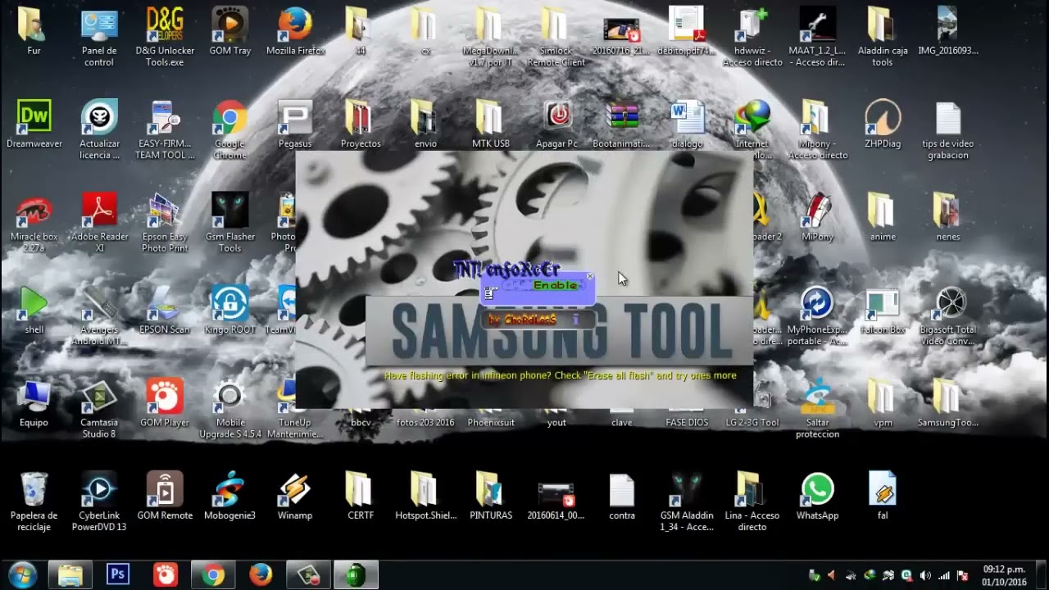The width and height of the screenshot is (1049, 590).
Task: Select the Kingo ROOT desktop shortcut
Action: [230, 311]
